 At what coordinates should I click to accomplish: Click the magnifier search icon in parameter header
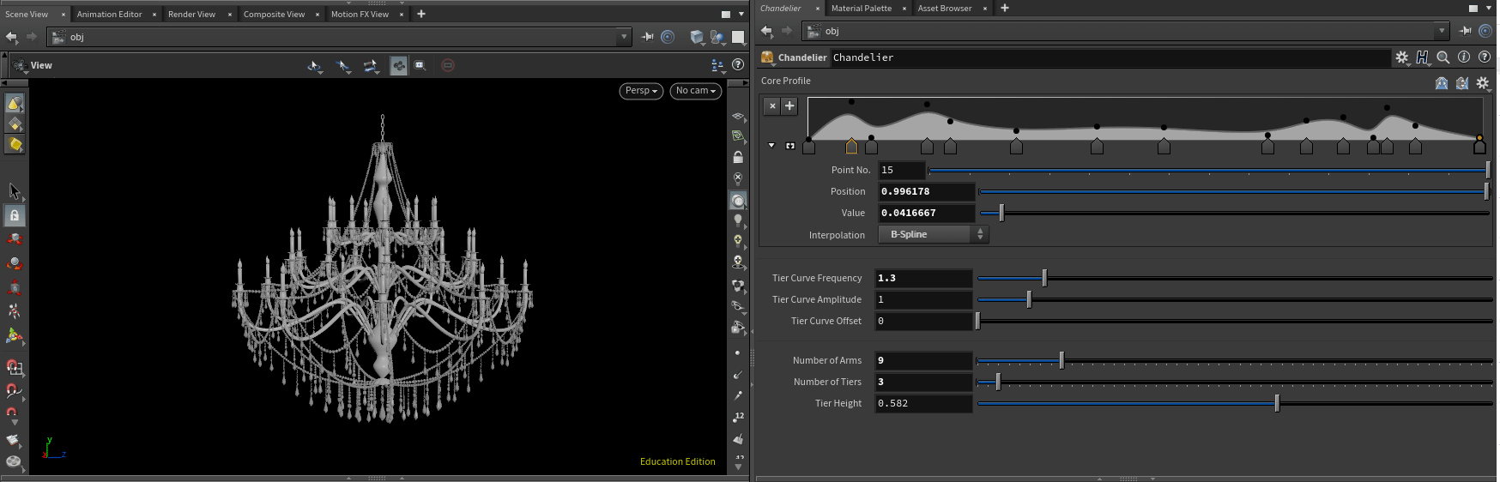1443,57
